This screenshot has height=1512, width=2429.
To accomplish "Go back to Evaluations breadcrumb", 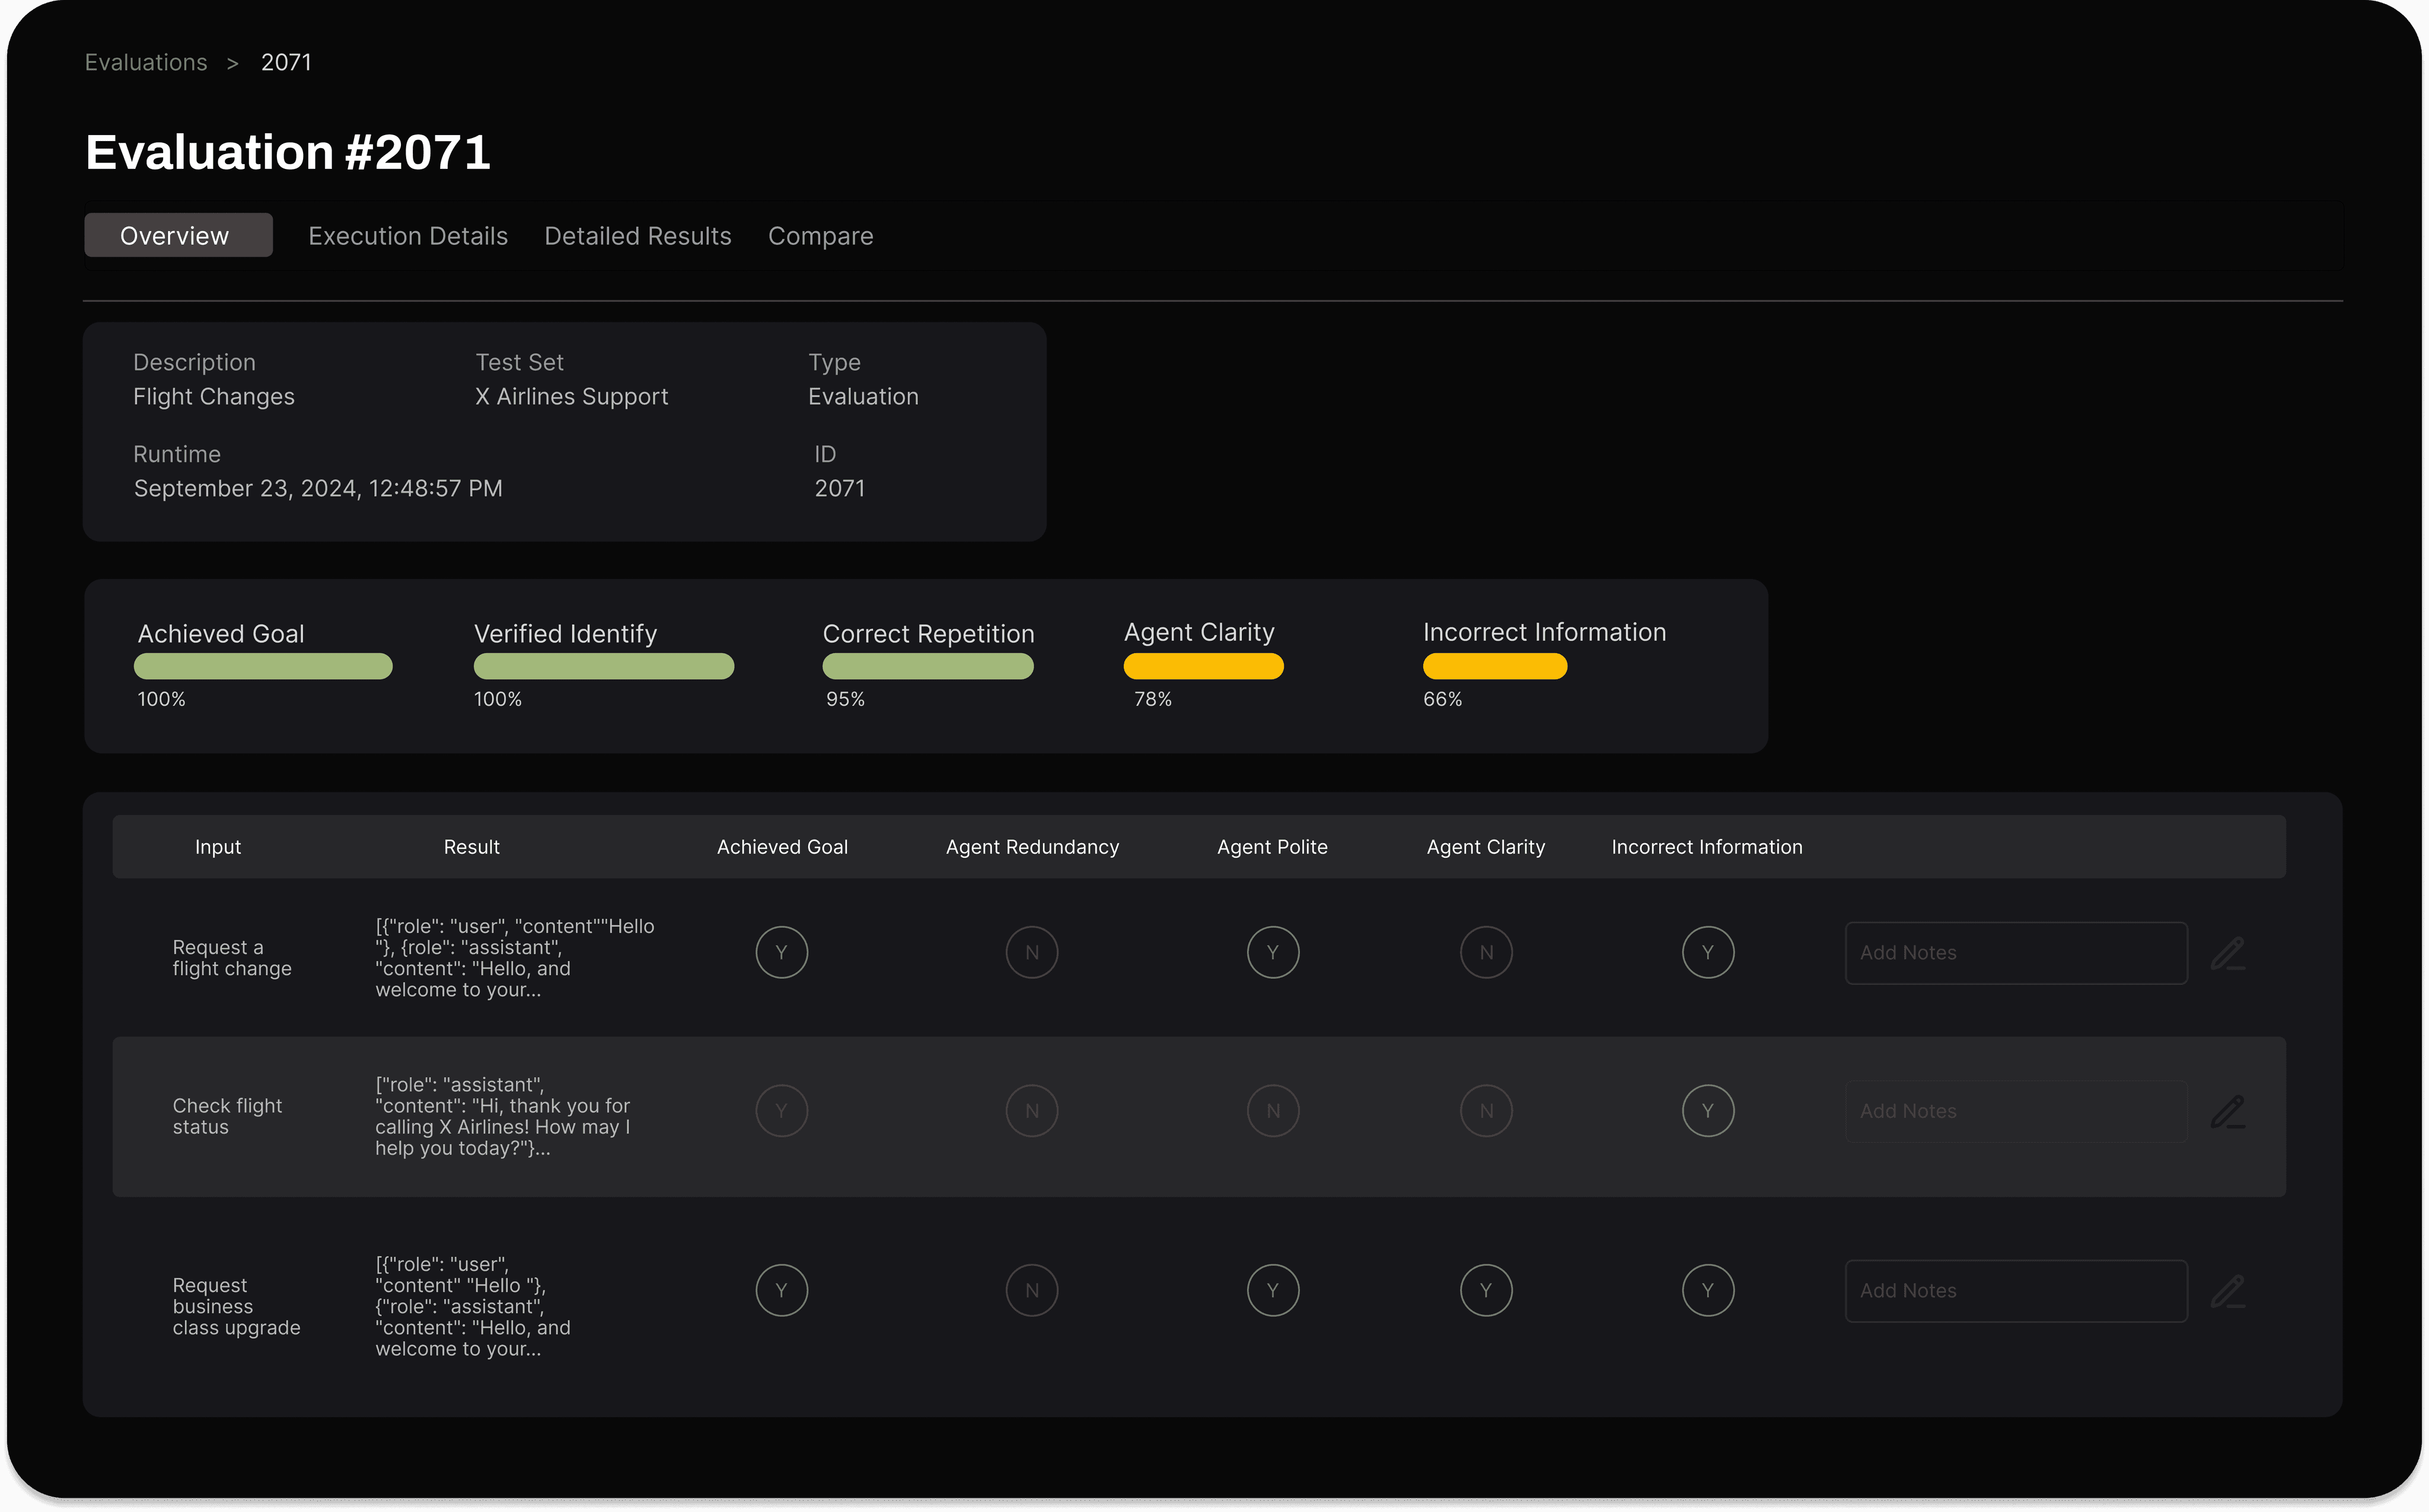I will 146,62.
